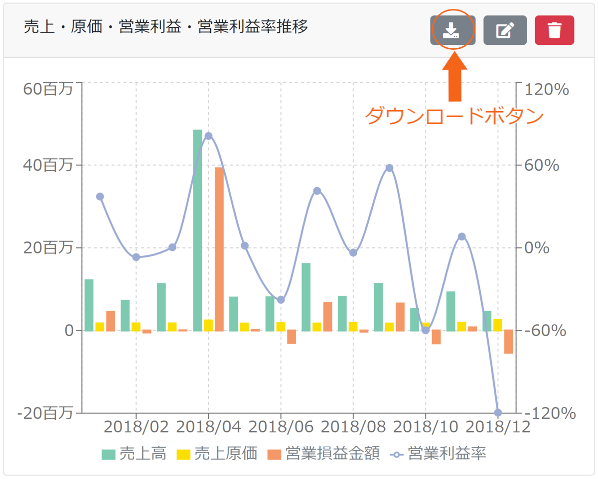
Task: Toggle the 営業損益金額 legend entry
Action: [324, 454]
